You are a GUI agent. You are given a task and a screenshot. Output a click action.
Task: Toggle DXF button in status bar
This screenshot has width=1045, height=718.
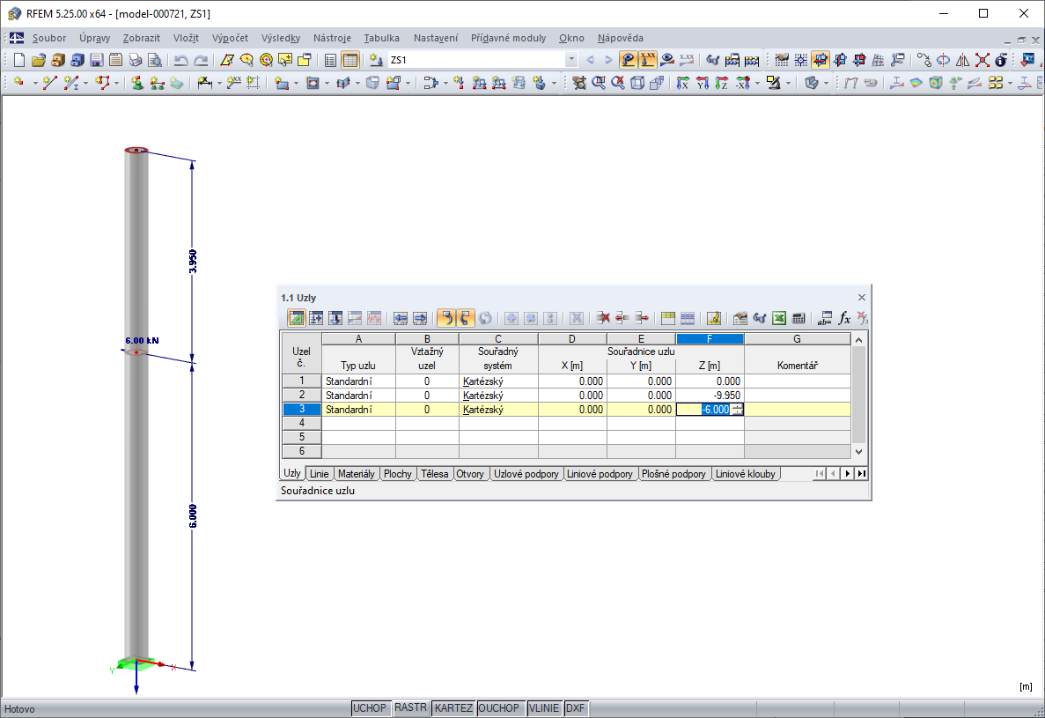(x=575, y=708)
